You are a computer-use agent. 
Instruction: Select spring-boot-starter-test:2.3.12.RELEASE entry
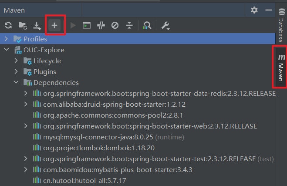click(x=138, y=159)
